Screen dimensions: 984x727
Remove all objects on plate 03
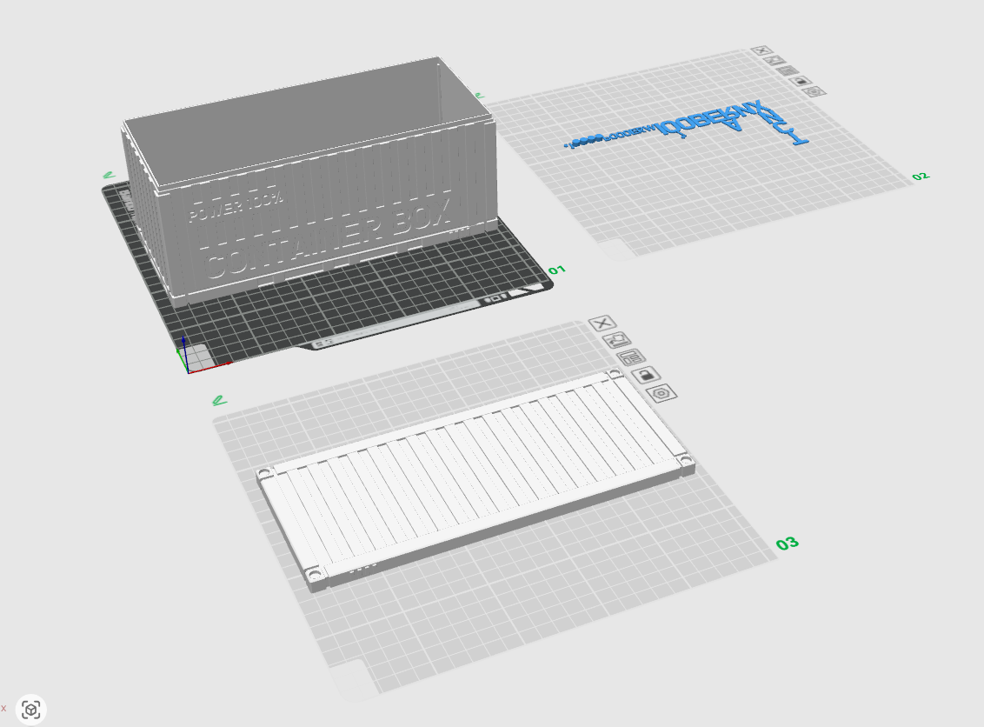602,323
